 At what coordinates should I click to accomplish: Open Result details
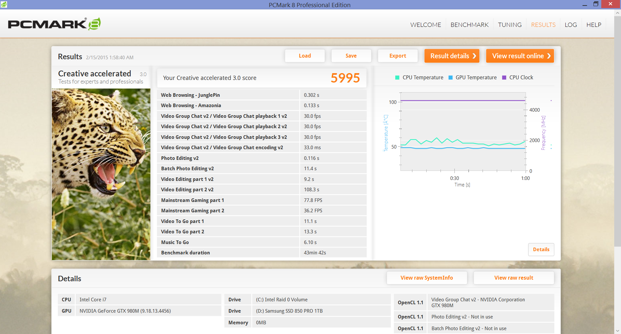point(452,56)
